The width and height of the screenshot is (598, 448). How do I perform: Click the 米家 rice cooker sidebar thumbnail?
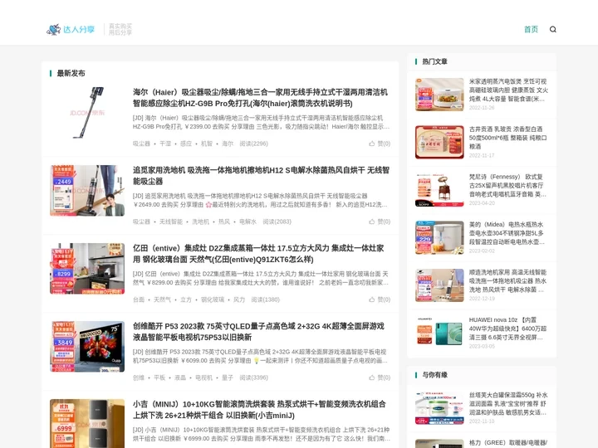pyautogui.click(x=439, y=95)
